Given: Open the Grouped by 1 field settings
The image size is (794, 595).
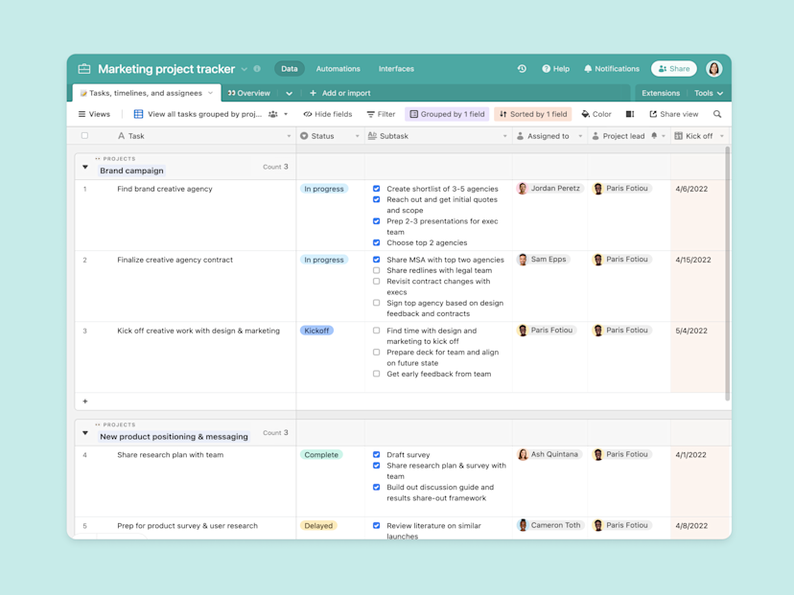Looking at the screenshot, I should click(x=446, y=113).
